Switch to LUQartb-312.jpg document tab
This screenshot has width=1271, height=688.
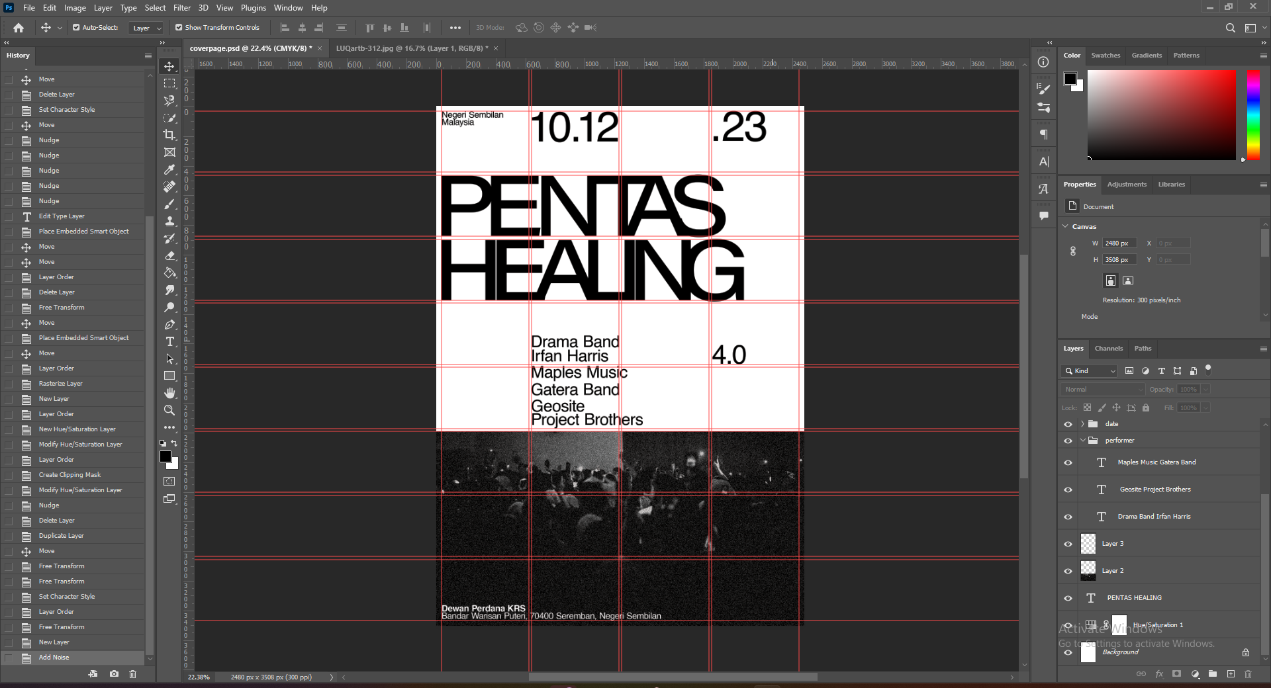(412, 48)
